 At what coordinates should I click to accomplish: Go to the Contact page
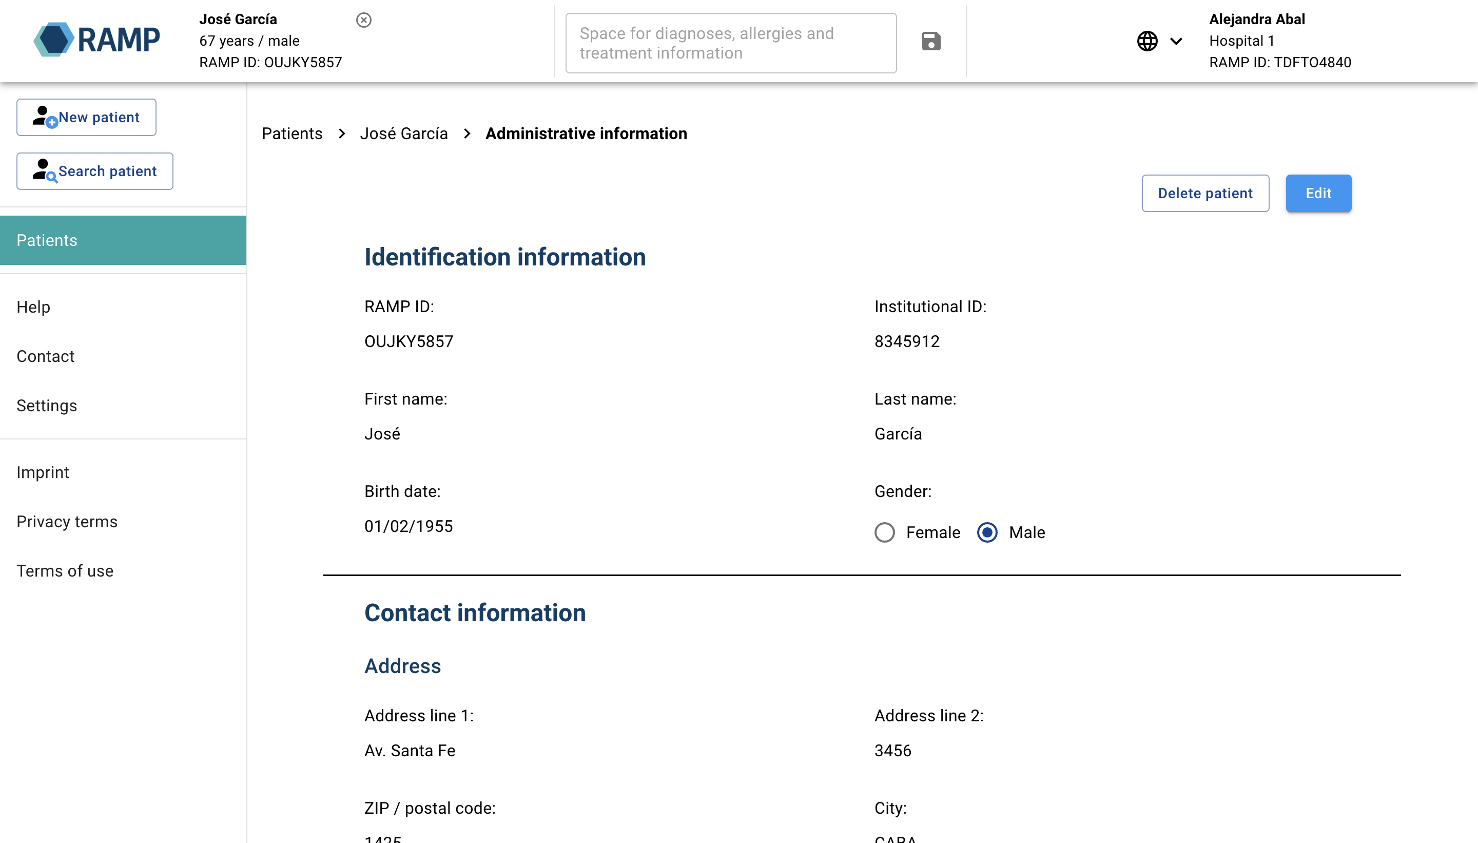tap(46, 356)
